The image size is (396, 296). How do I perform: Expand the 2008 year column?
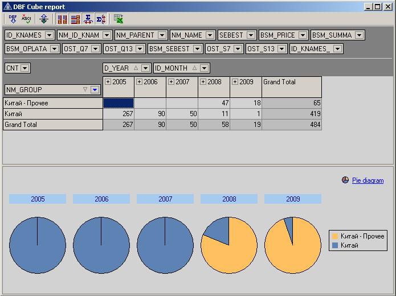[x=203, y=82]
